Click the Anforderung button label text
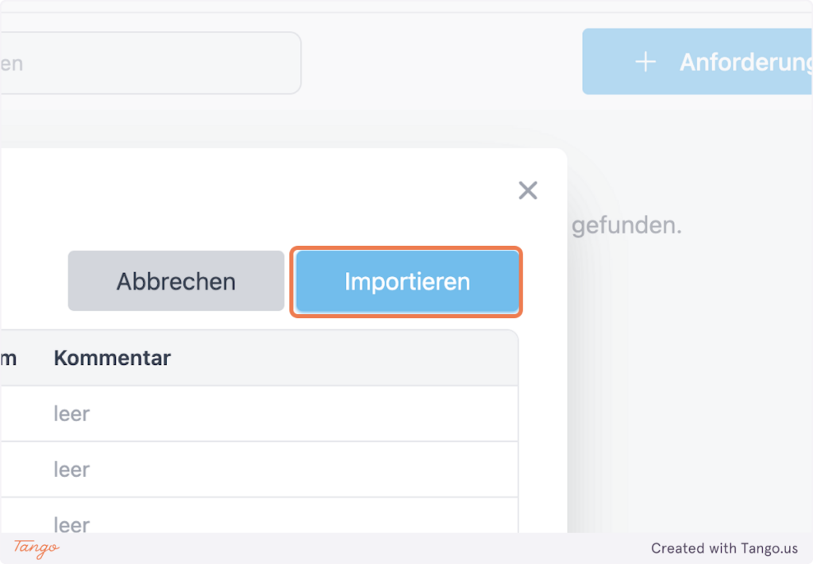 coord(745,62)
